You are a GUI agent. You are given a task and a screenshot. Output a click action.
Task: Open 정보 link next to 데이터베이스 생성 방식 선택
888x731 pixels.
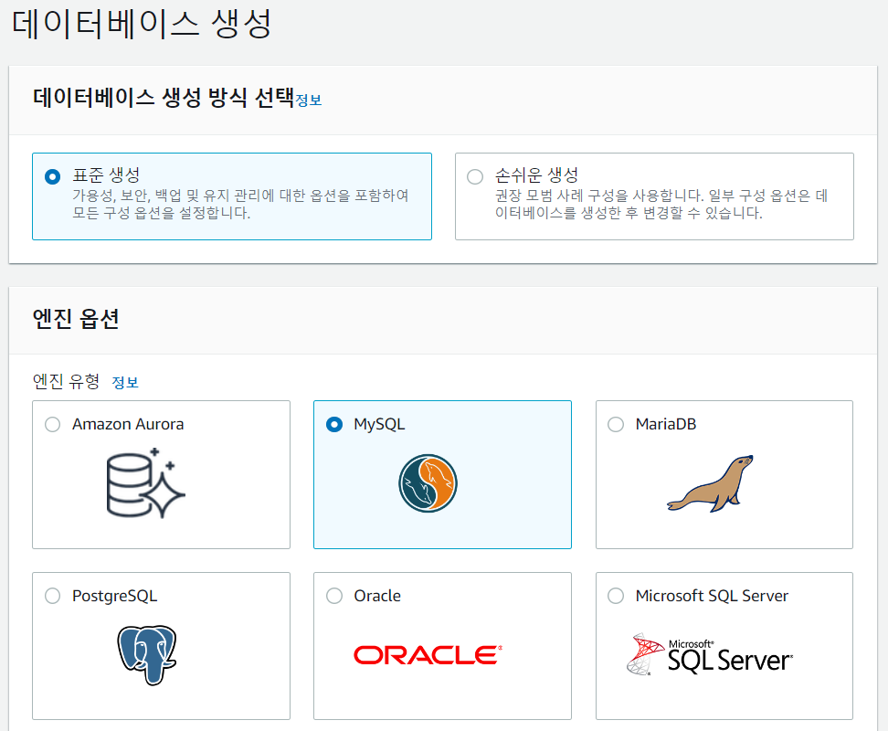tap(309, 101)
